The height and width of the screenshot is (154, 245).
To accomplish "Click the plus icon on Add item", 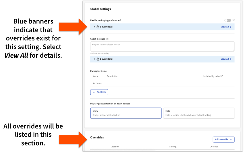I will (x=94, y=92).
